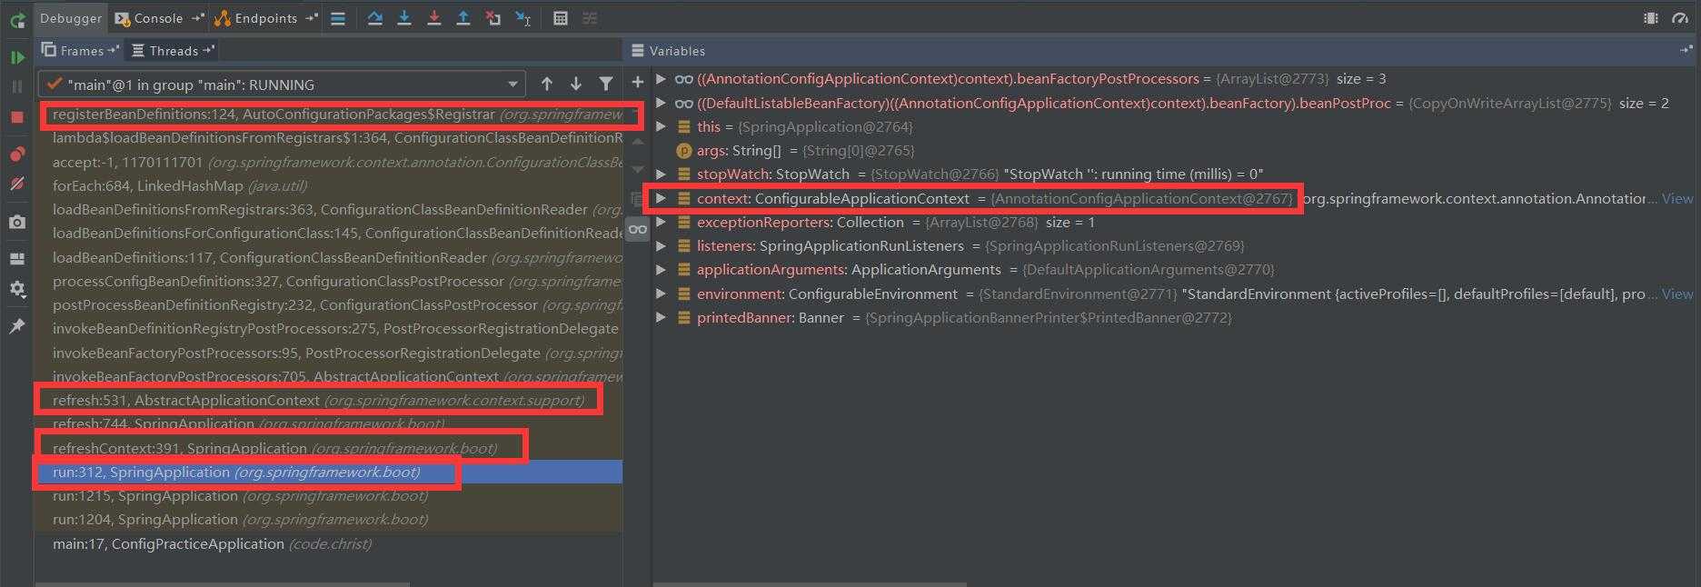Click View link on the context row
The width and height of the screenshot is (1701, 587).
coord(1677,198)
